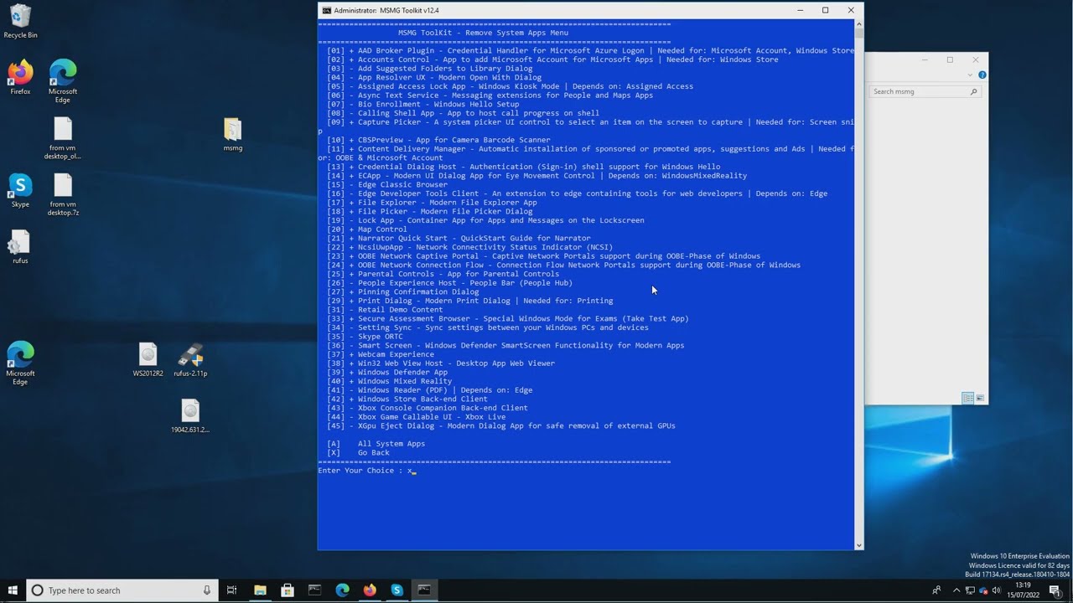Select the rufus-2.11p USB icon

point(190,360)
